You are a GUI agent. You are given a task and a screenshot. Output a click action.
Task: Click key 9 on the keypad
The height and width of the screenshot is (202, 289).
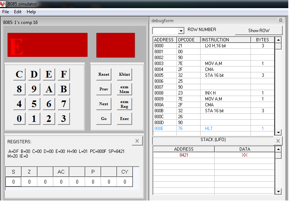coord(34,89)
